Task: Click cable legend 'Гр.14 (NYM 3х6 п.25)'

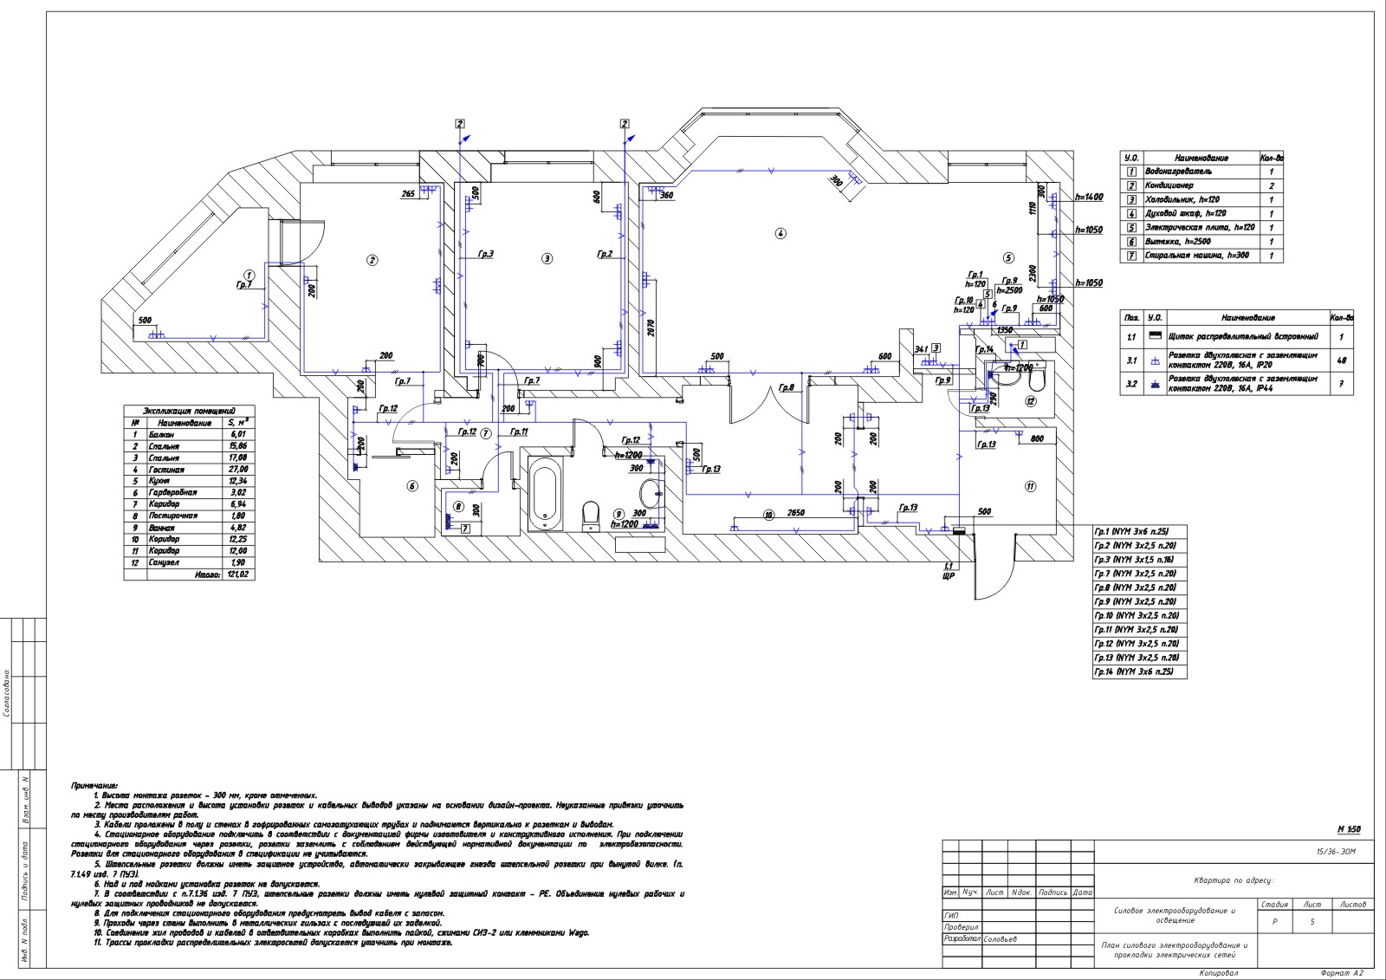Action: click(1135, 672)
